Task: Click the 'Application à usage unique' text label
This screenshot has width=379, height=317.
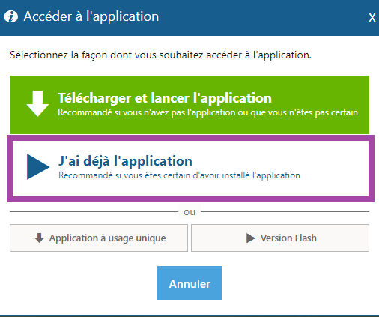Action: tap(107, 238)
